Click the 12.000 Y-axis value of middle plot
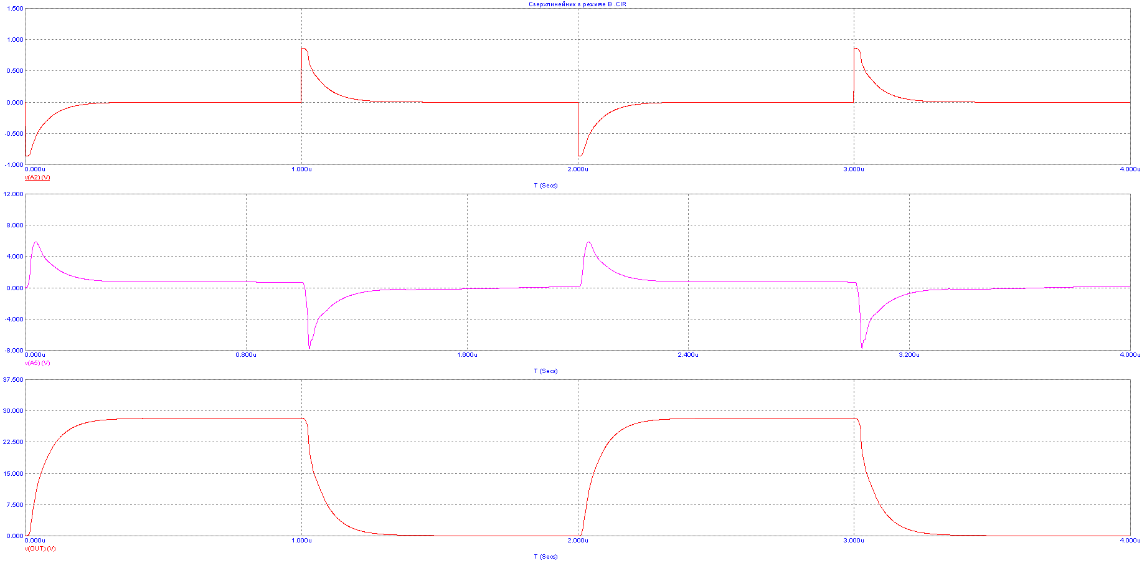The image size is (1147, 563). pyautogui.click(x=13, y=194)
